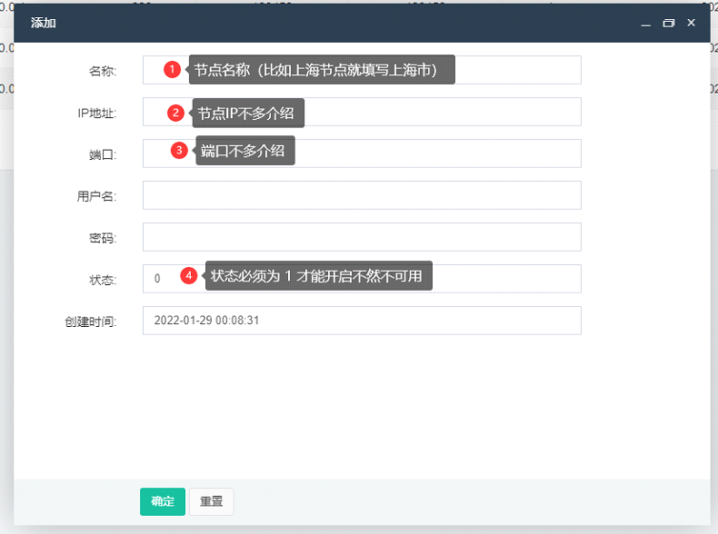Click the red number 4 annotation marker
This screenshot has width=718, height=534.
(x=189, y=275)
